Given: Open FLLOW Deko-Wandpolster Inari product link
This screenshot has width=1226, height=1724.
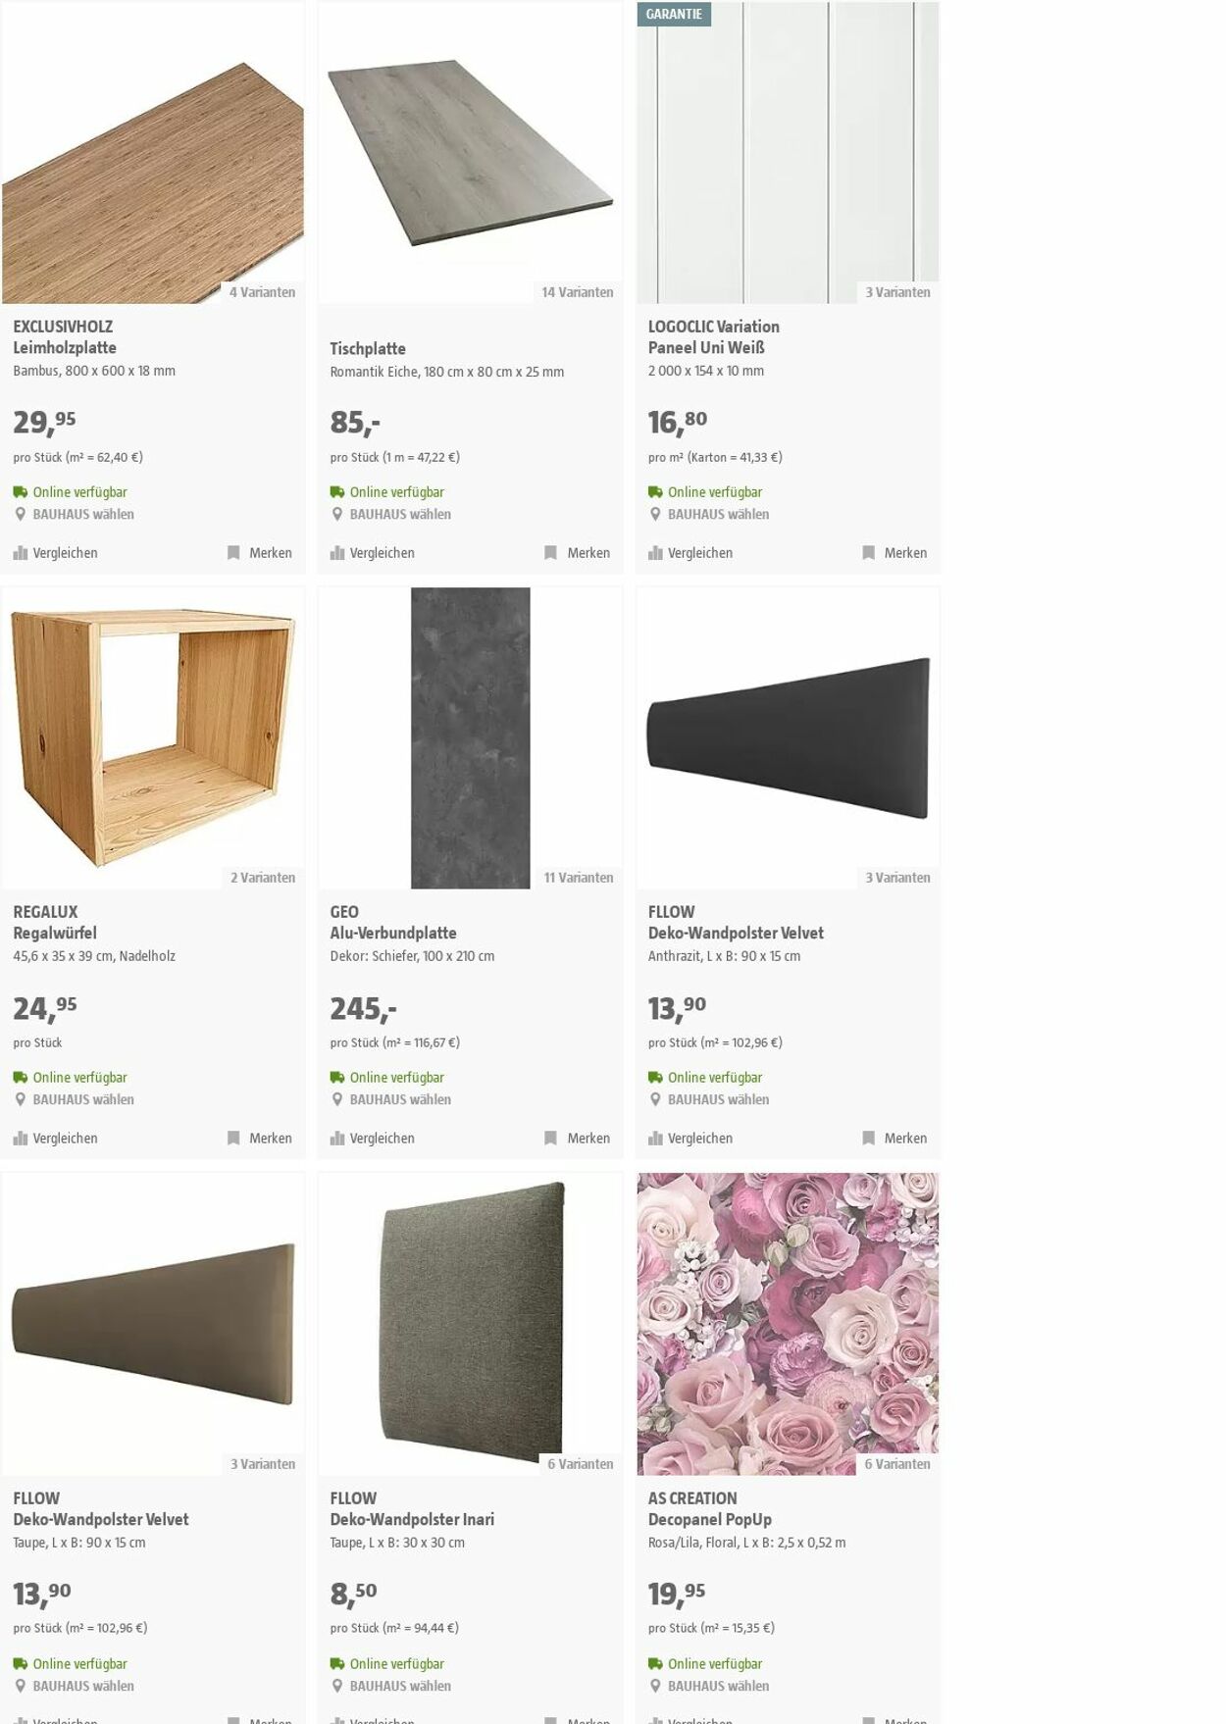Looking at the screenshot, I should 412,1509.
